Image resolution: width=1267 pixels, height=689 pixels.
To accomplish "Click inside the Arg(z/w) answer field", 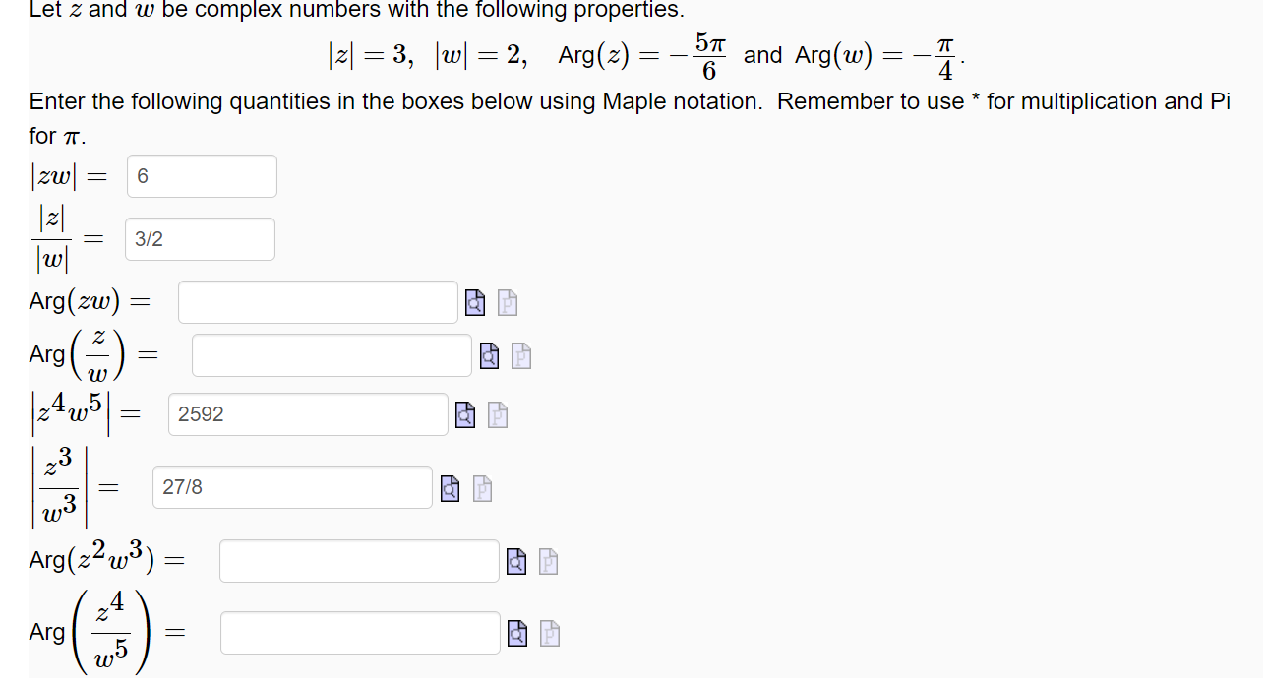I will pyautogui.click(x=332, y=356).
